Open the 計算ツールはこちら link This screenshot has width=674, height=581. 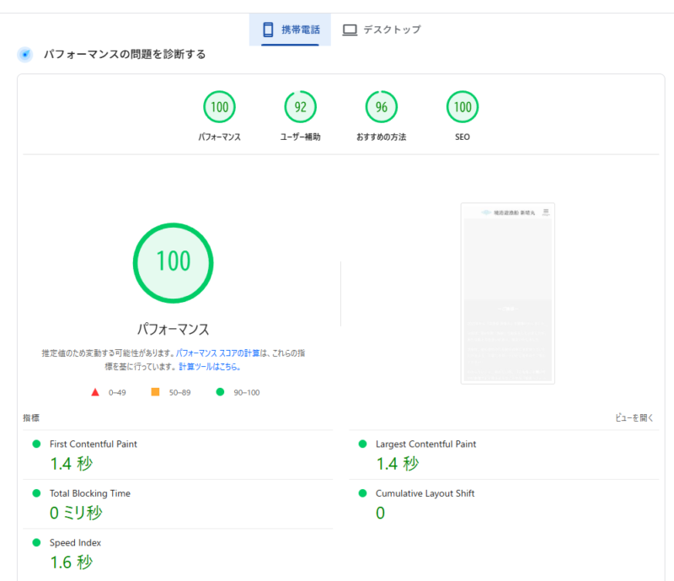click(x=209, y=367)
